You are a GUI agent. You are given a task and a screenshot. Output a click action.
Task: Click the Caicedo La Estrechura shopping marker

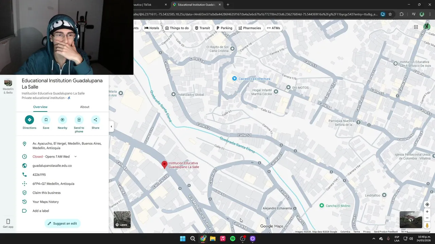pyautogui.click(x=234, y=79)
